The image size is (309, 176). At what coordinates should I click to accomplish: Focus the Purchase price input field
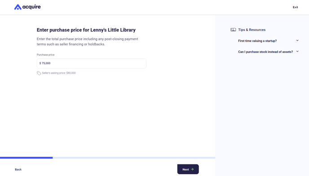coord(92,63)
